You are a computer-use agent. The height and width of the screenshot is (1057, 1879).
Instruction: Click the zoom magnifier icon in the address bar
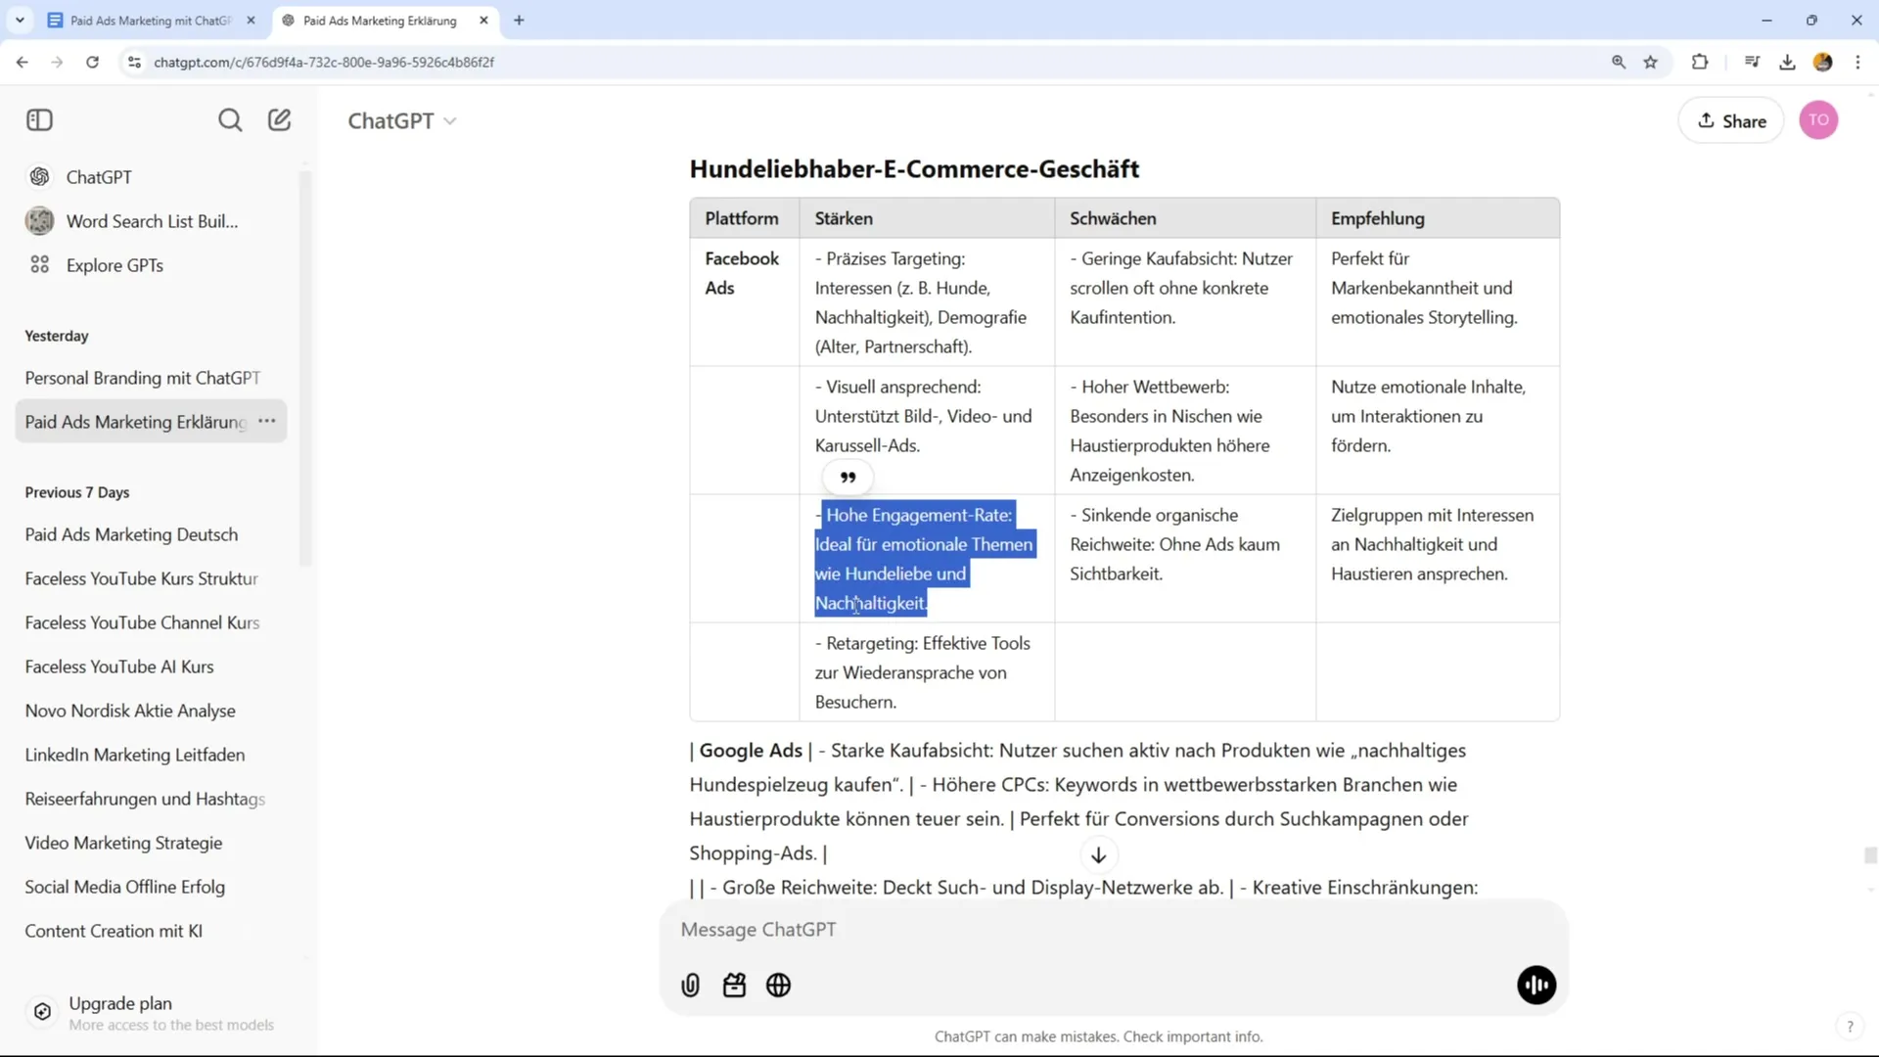1619,62
